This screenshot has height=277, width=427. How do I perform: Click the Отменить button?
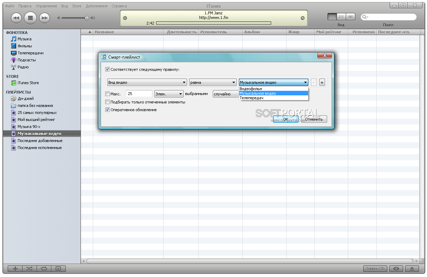tap(314, 119)
